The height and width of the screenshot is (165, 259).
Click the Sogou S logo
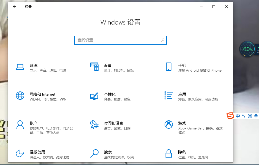point(230,116)
